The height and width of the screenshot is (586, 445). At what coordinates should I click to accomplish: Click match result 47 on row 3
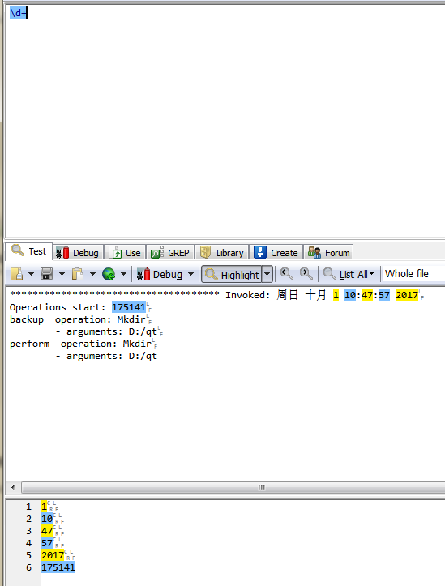(47, 531)
